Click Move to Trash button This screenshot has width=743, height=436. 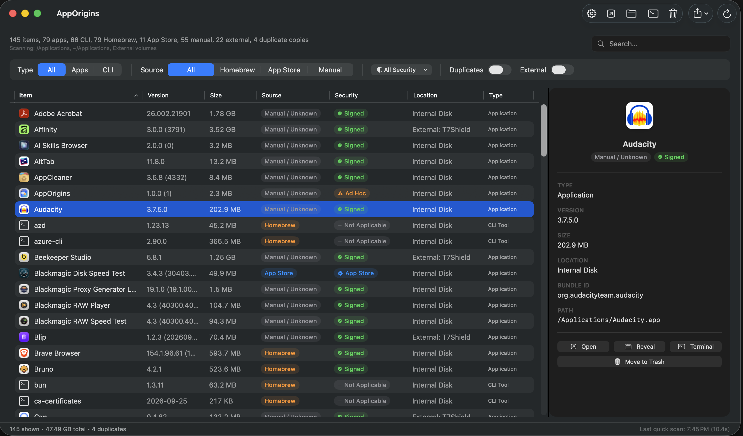[x=639, y=362]
